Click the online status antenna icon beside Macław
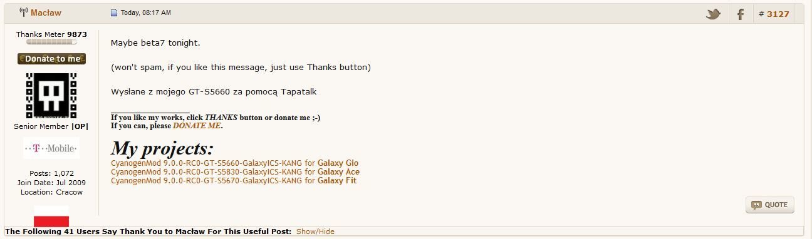Viewport: 812px width, 239px height. click(23, 13)
